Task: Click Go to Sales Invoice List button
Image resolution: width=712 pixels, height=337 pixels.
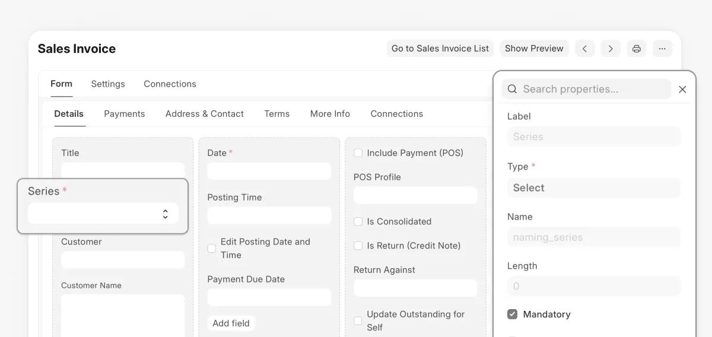Action: [x=440, y=49]
